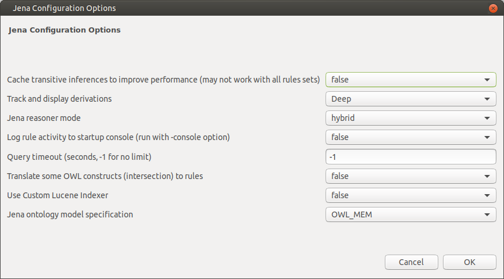Image resolution: width=504 pixels, height=279 pixels.
Task: Open the reasoner mode dropdown showing hybrid
Action: click(x=411, y=118)
